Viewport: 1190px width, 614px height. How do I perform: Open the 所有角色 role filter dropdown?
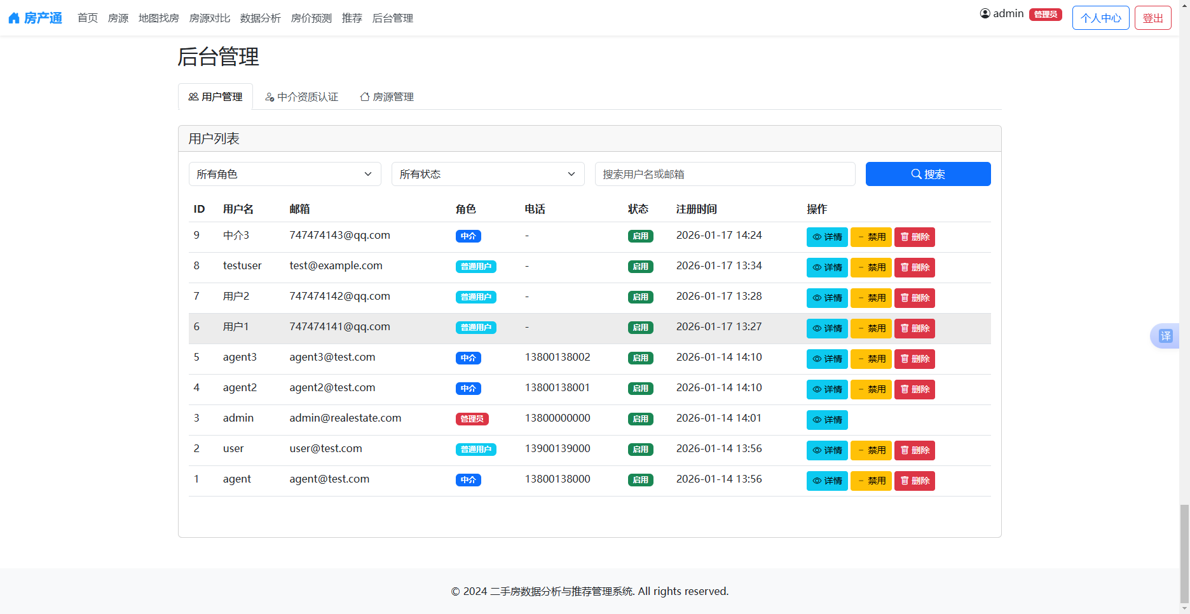pos(285,174)
